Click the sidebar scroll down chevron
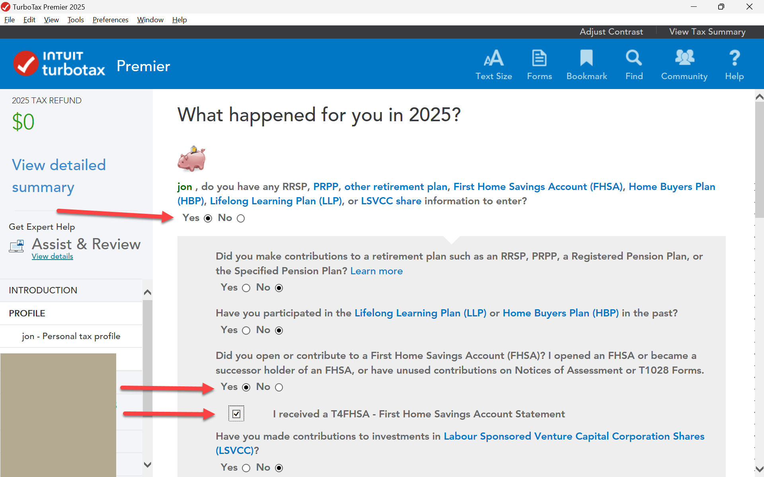 tap(147, 464)
